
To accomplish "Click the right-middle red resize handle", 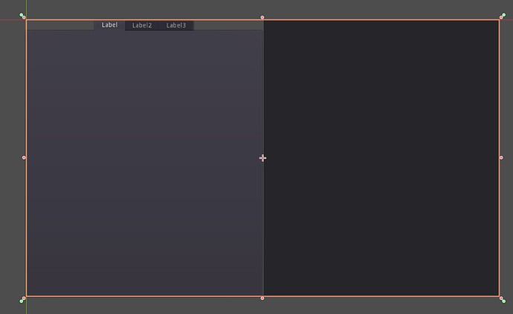I will pyautogui.click(x=501, y=157).
